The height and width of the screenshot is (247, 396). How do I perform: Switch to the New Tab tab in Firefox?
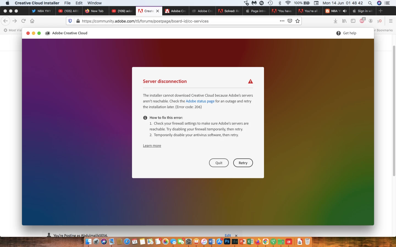pos(96,11)
